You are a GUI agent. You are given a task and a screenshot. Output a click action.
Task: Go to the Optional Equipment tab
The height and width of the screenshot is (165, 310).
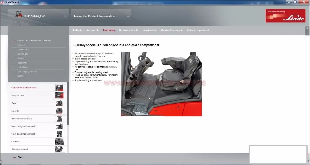pos(198,30)
